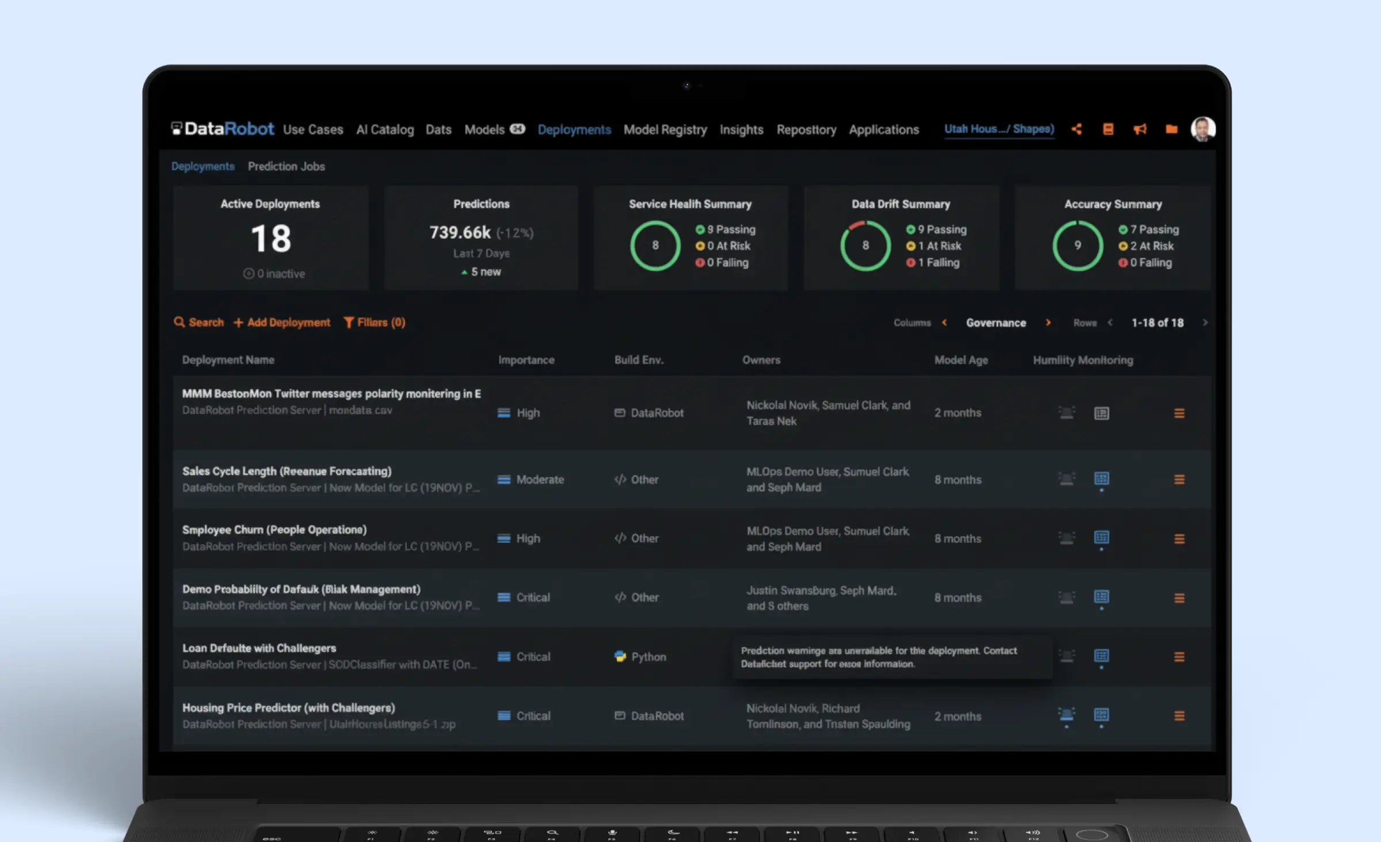Open Filters (0) above the deployment table

375,323
